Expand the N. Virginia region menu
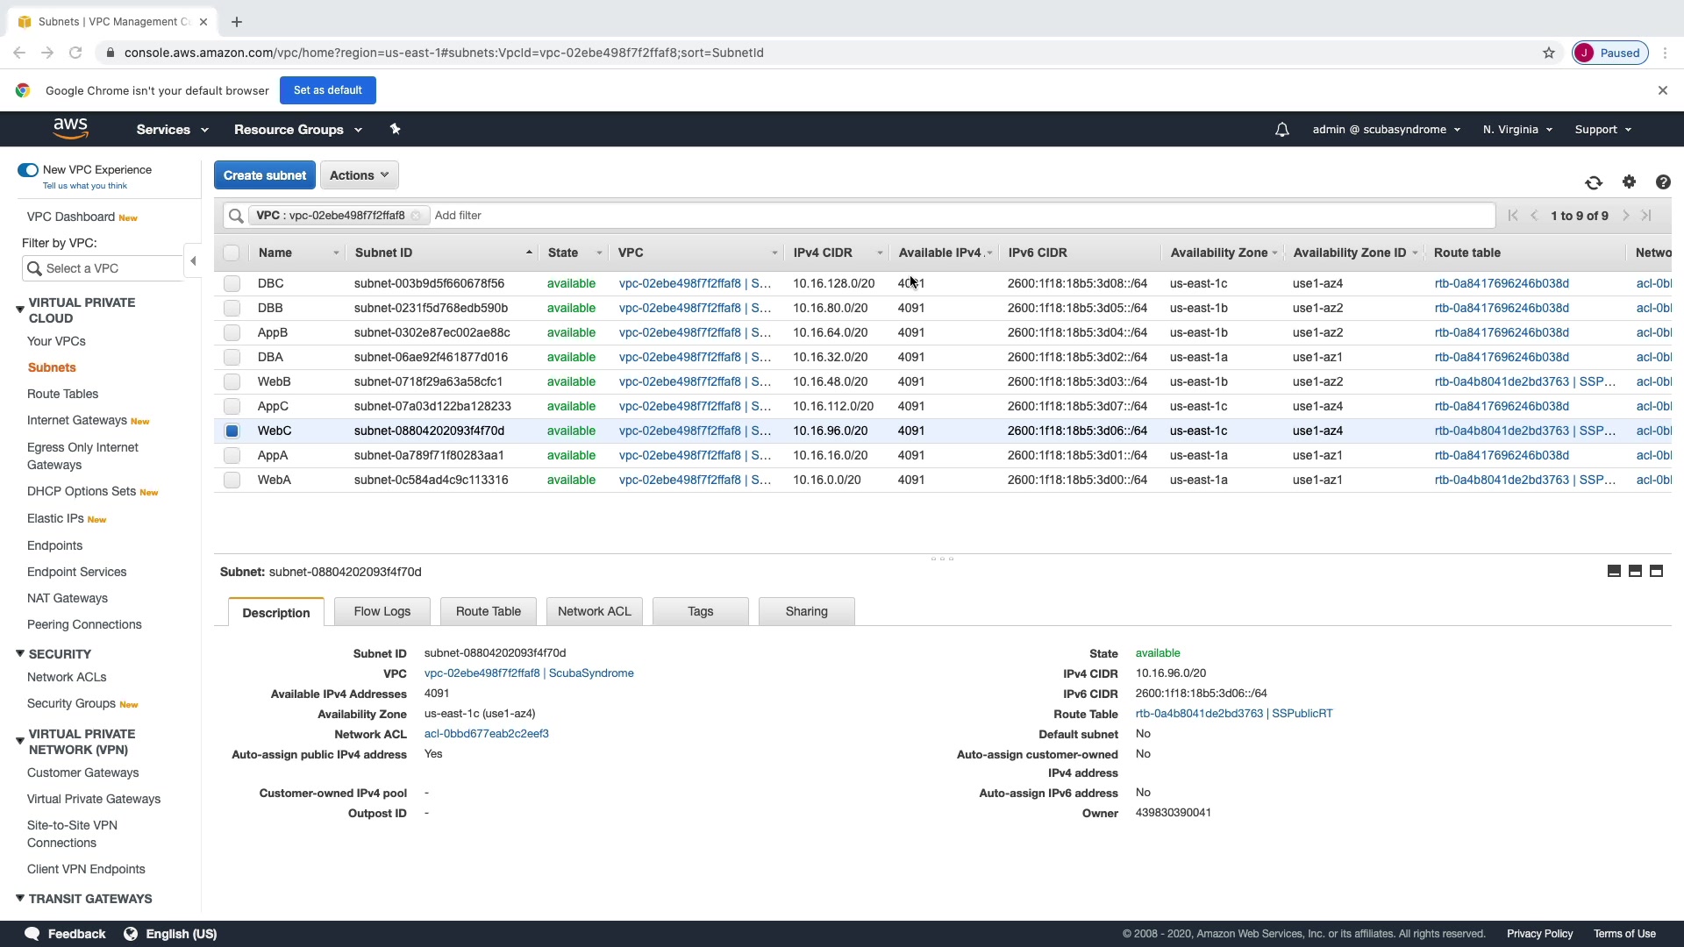 point(1516,130)
